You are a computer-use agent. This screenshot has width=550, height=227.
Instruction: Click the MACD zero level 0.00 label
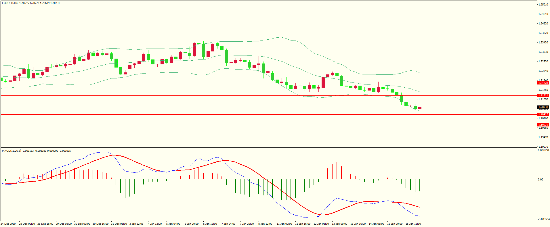coord(540,180)
